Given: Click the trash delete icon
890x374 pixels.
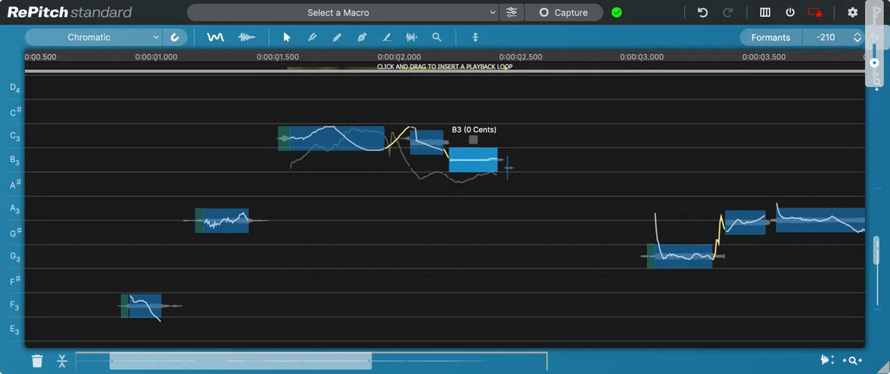Looking at the screenshot, I should point(37,361).
